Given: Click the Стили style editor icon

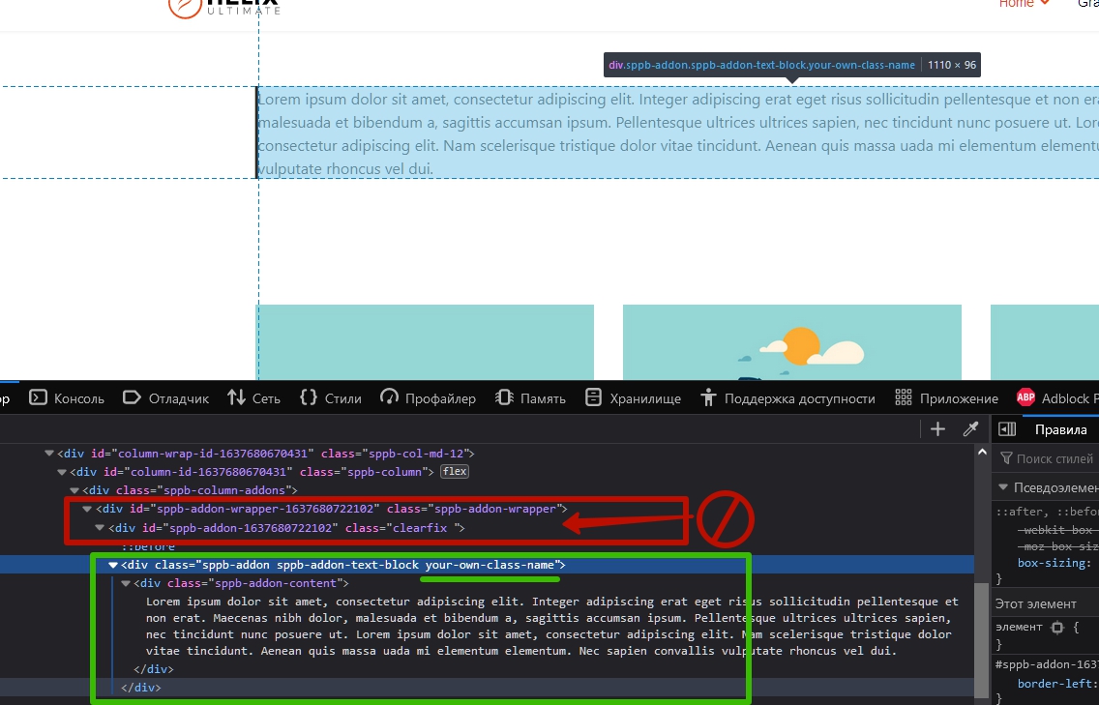Looking at the screenshot, I should pyautogui.click(x=310, y=398).
